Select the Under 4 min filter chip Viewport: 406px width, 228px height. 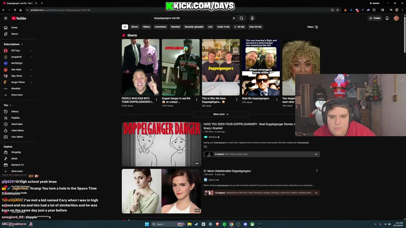pyautogui.click(x=223, y=27)
